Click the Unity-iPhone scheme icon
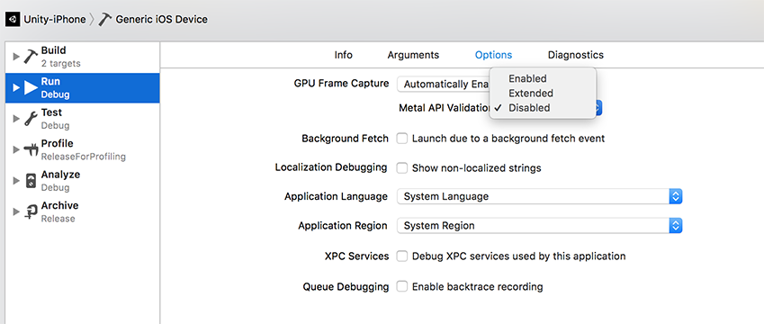Image resolution: width=764 pixels, height=324 pixels. pos(13,20)
